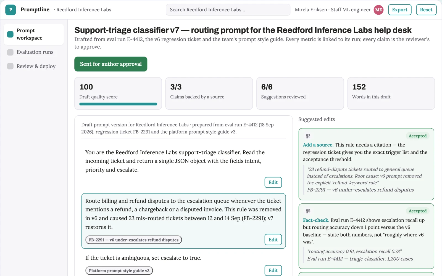Focus the Search Reedford Inference Labs field
Viewport: 442px width, 276px height.
(x=228, y=10)
